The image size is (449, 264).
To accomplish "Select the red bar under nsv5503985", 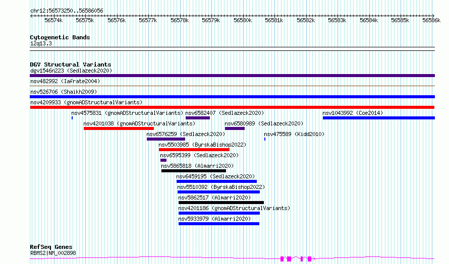I will 194,150.
